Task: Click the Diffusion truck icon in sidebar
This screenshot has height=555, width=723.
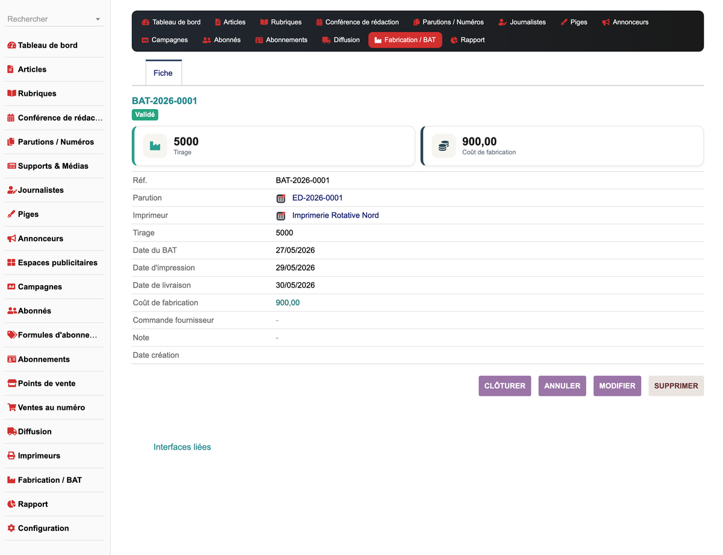Action: tap(12, 431)
